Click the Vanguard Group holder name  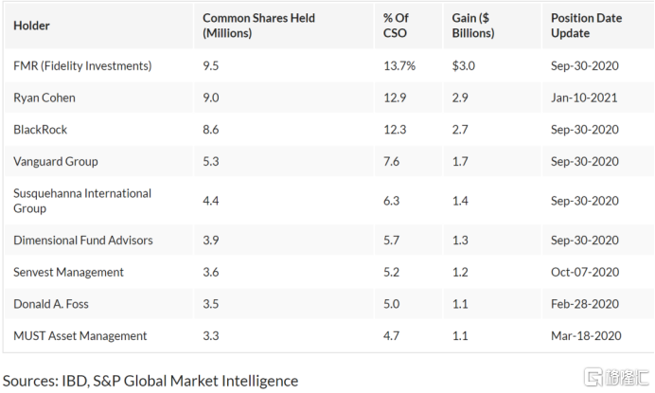(x=56, y=161)
